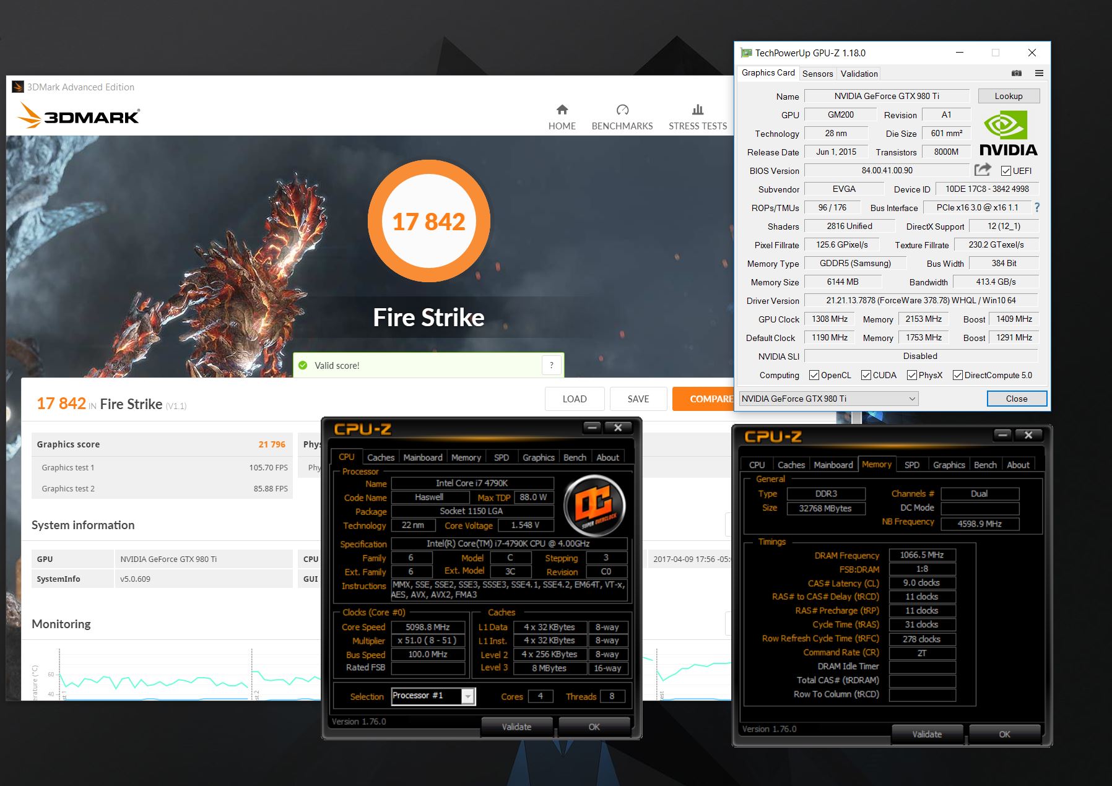
Task: Click Lookup button in GPU-Z
Action: tap(1009, 96)
